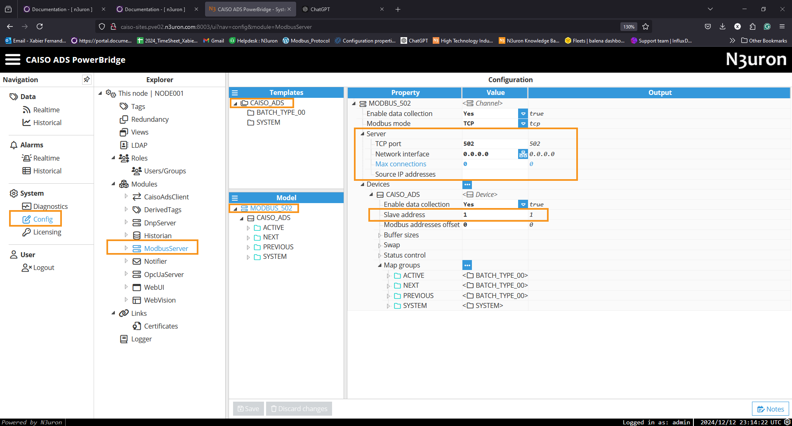The image size is (792, 426).
Task: Switch to first Documentation browser tab
Action: [62, 9]
